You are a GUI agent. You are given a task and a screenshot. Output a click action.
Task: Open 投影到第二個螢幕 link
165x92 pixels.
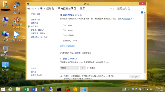pos(38,33)
